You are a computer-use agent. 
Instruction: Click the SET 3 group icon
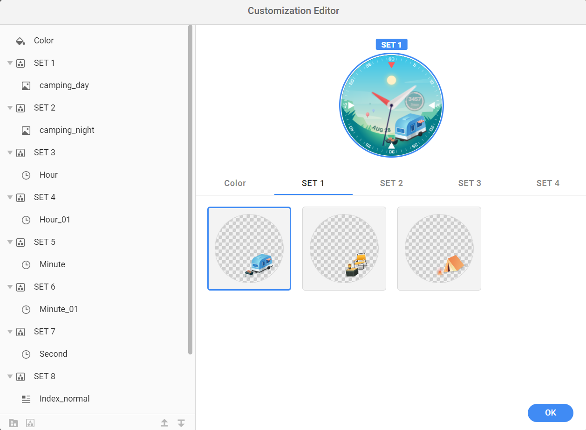[20, 153]
